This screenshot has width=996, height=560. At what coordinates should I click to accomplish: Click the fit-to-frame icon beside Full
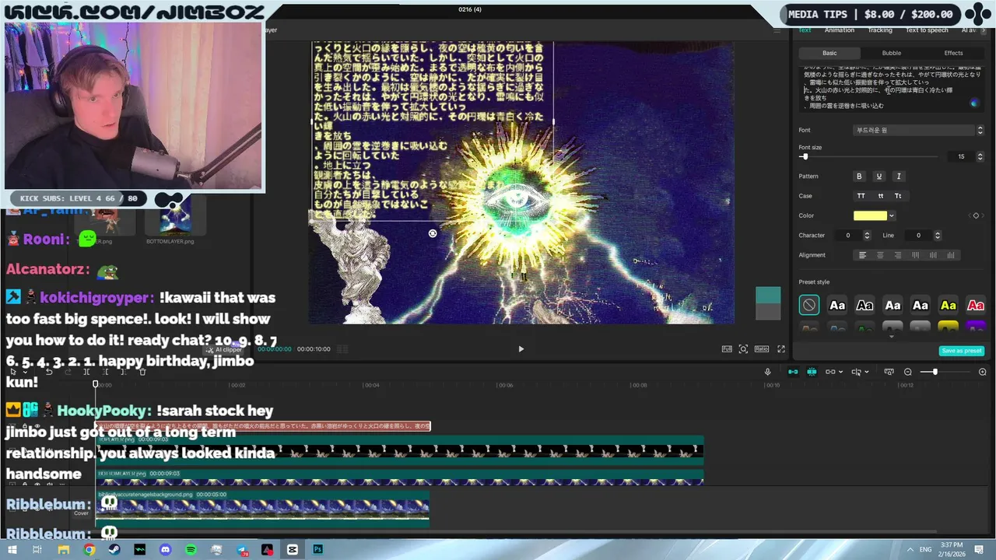[x=743, y=349]
